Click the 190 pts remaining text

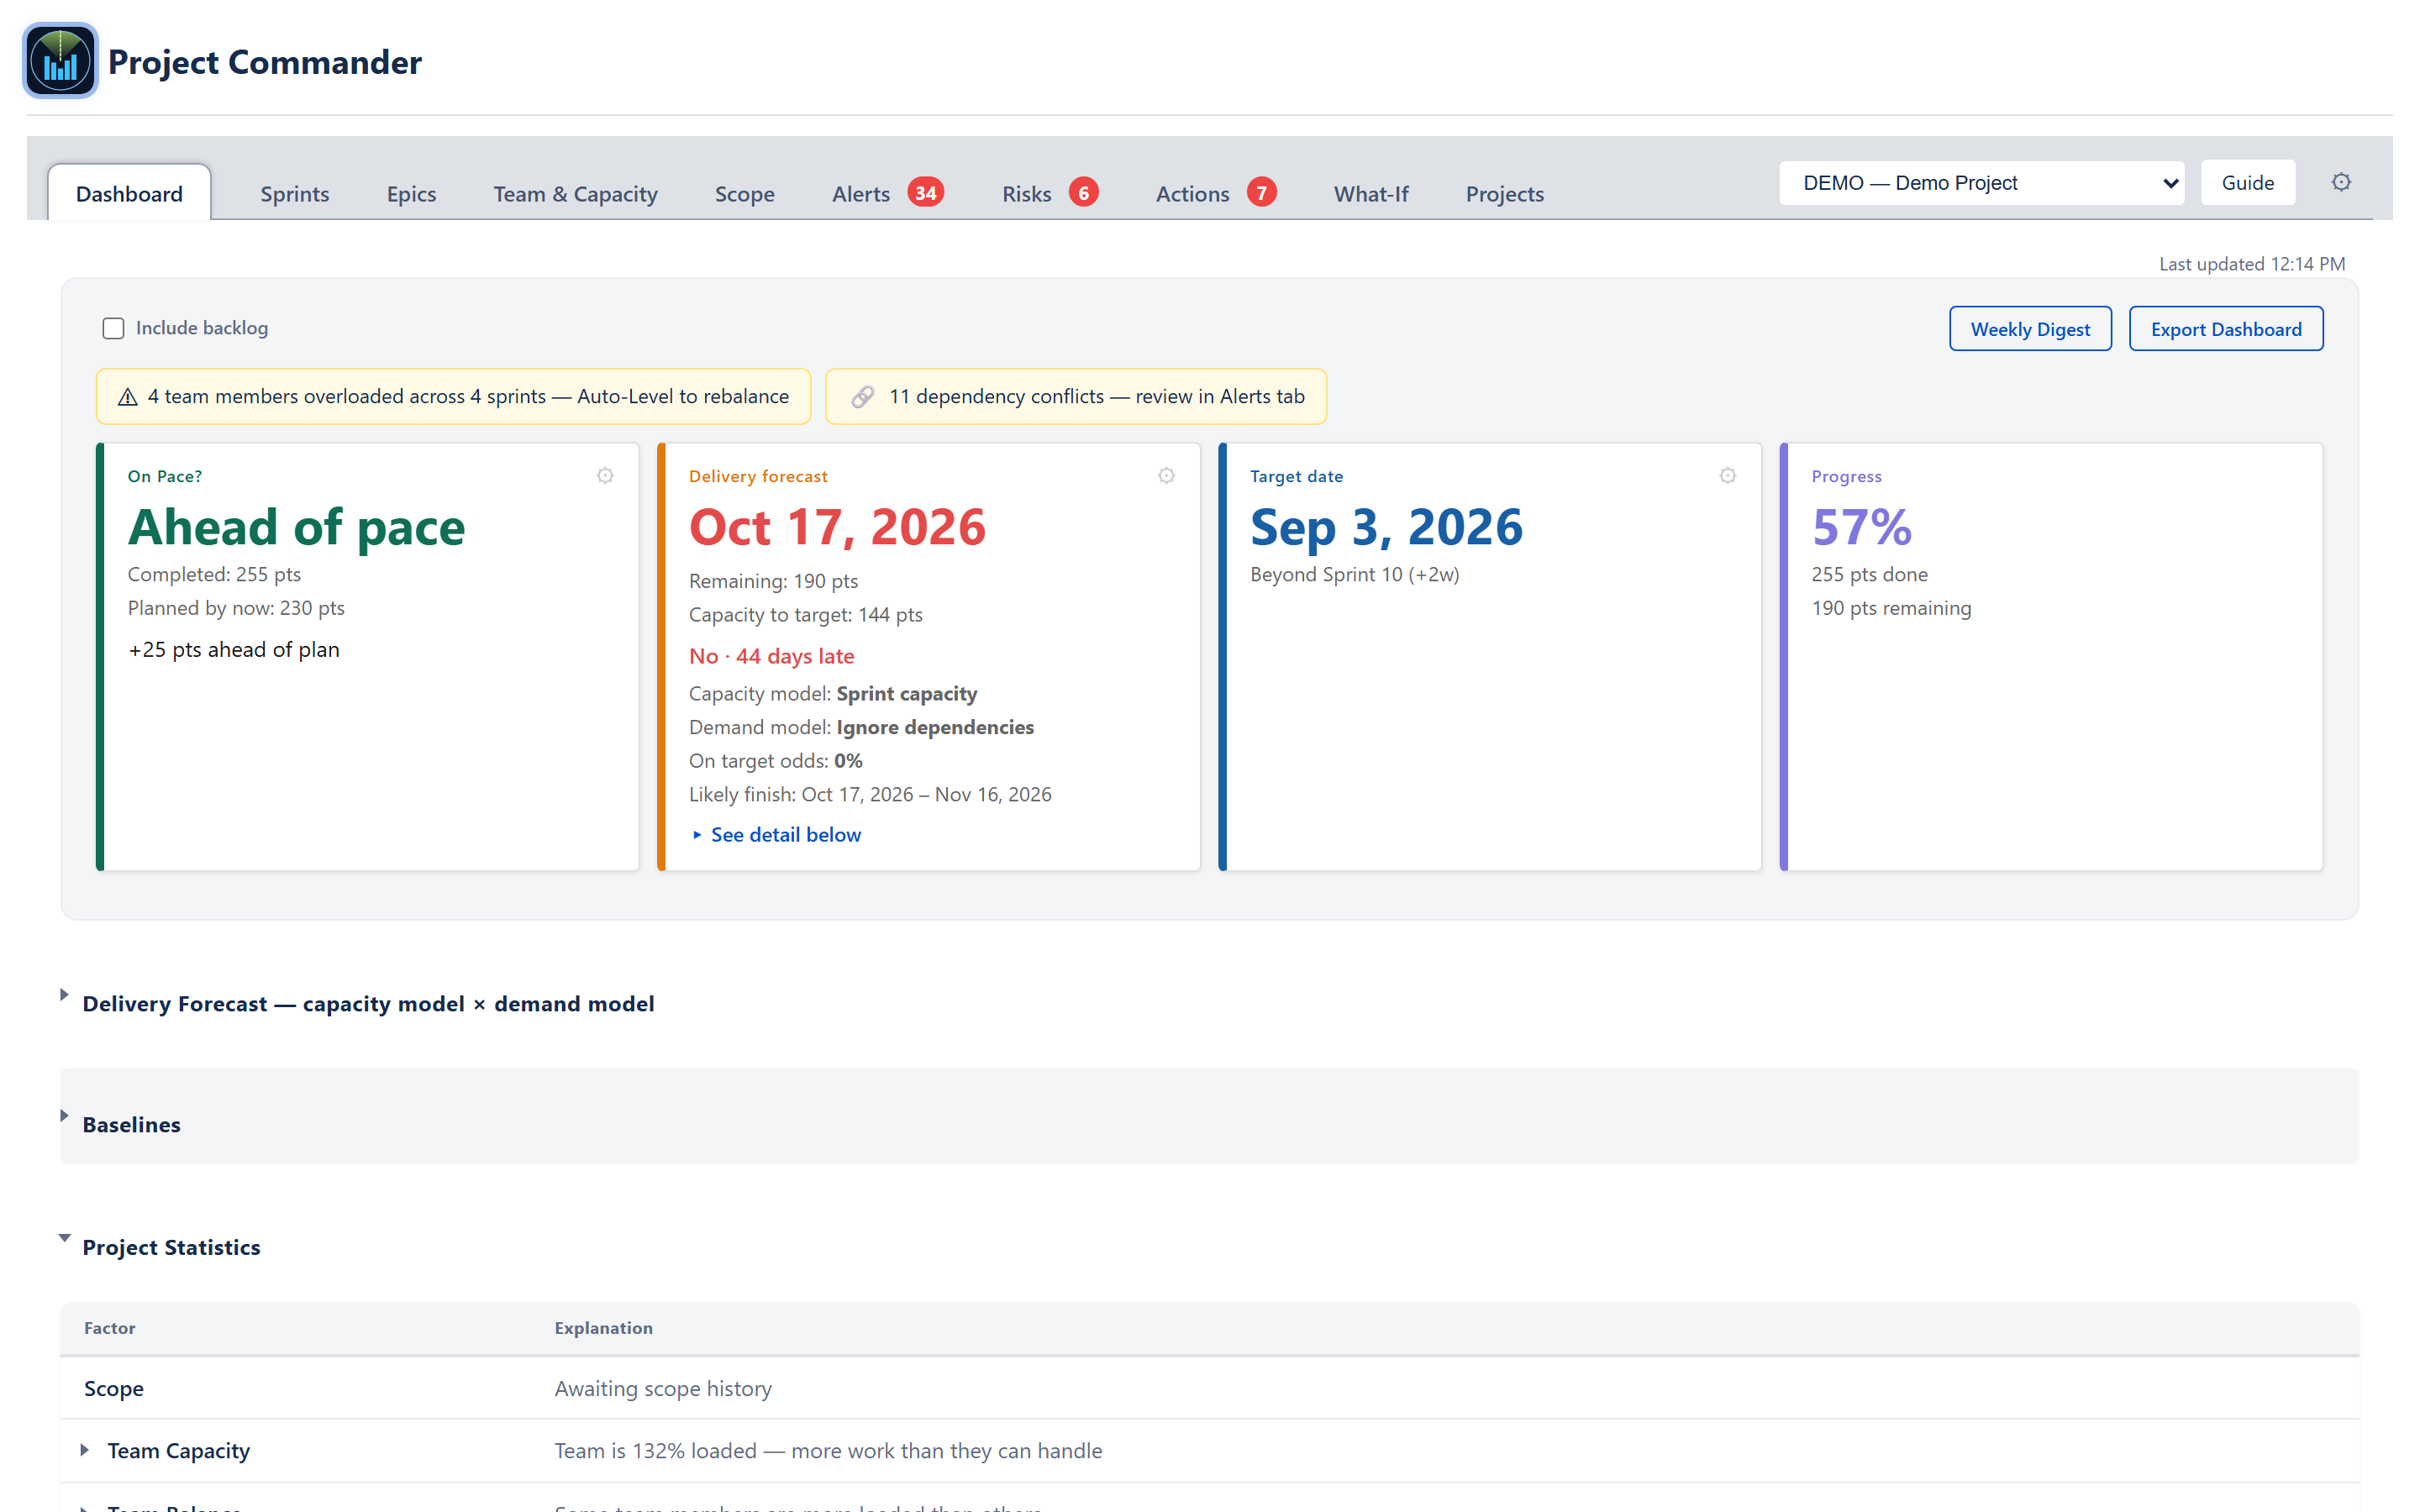click(x=1891, y=608)
